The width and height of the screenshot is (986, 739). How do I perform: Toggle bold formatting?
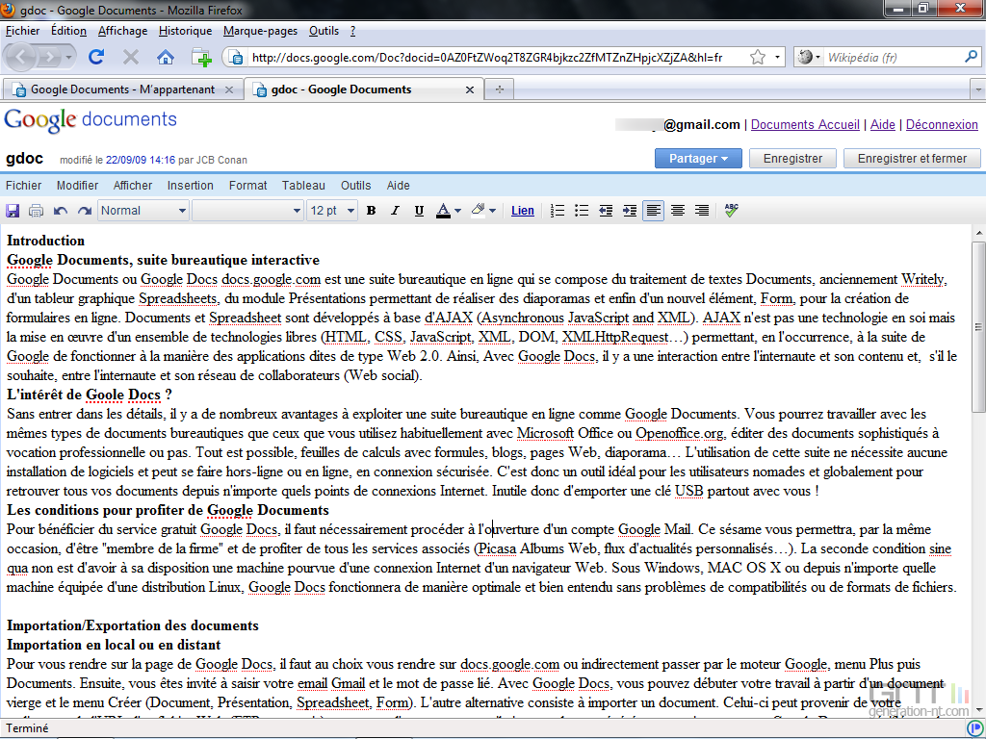tap(371, 211)
